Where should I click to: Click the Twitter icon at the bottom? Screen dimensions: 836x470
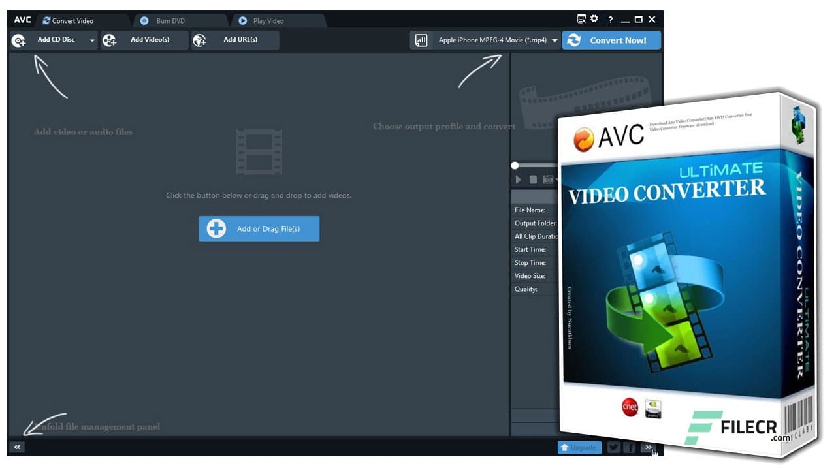(613, 447)
